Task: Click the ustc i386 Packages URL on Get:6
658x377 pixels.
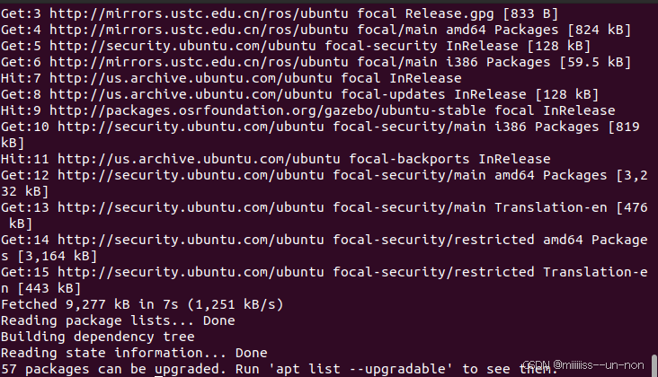Action: [199, 63]
